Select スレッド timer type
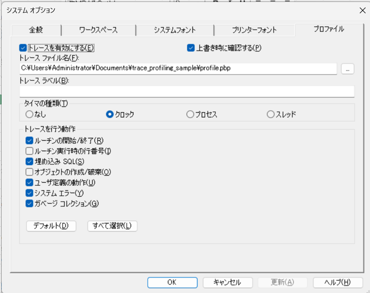The image size is (370, 293). 270,114
